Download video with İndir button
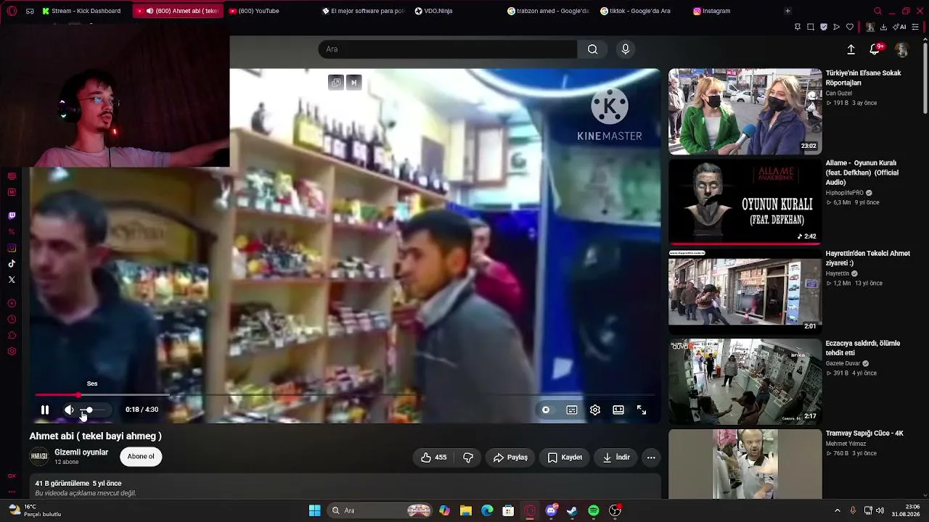 pyautogui.click(x=616, y=457)
